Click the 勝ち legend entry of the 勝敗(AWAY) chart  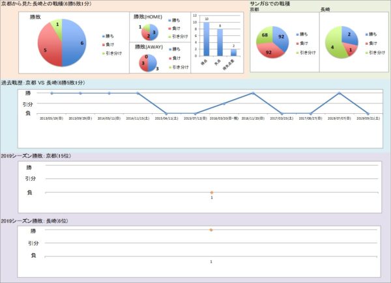tap(175, 49)
